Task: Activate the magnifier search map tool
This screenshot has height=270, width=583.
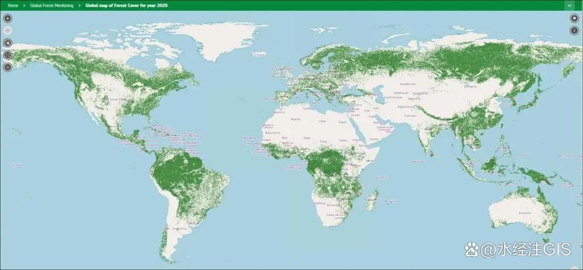Action: click(7, 43)
